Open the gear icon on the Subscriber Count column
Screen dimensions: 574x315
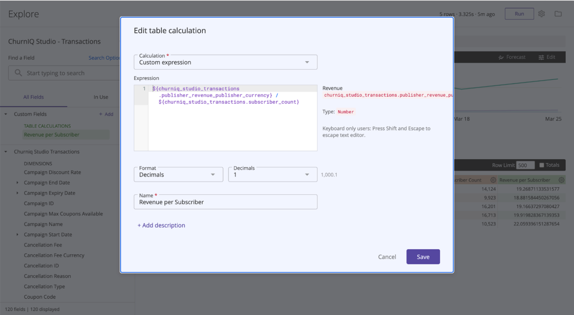(x=493, y=180)
